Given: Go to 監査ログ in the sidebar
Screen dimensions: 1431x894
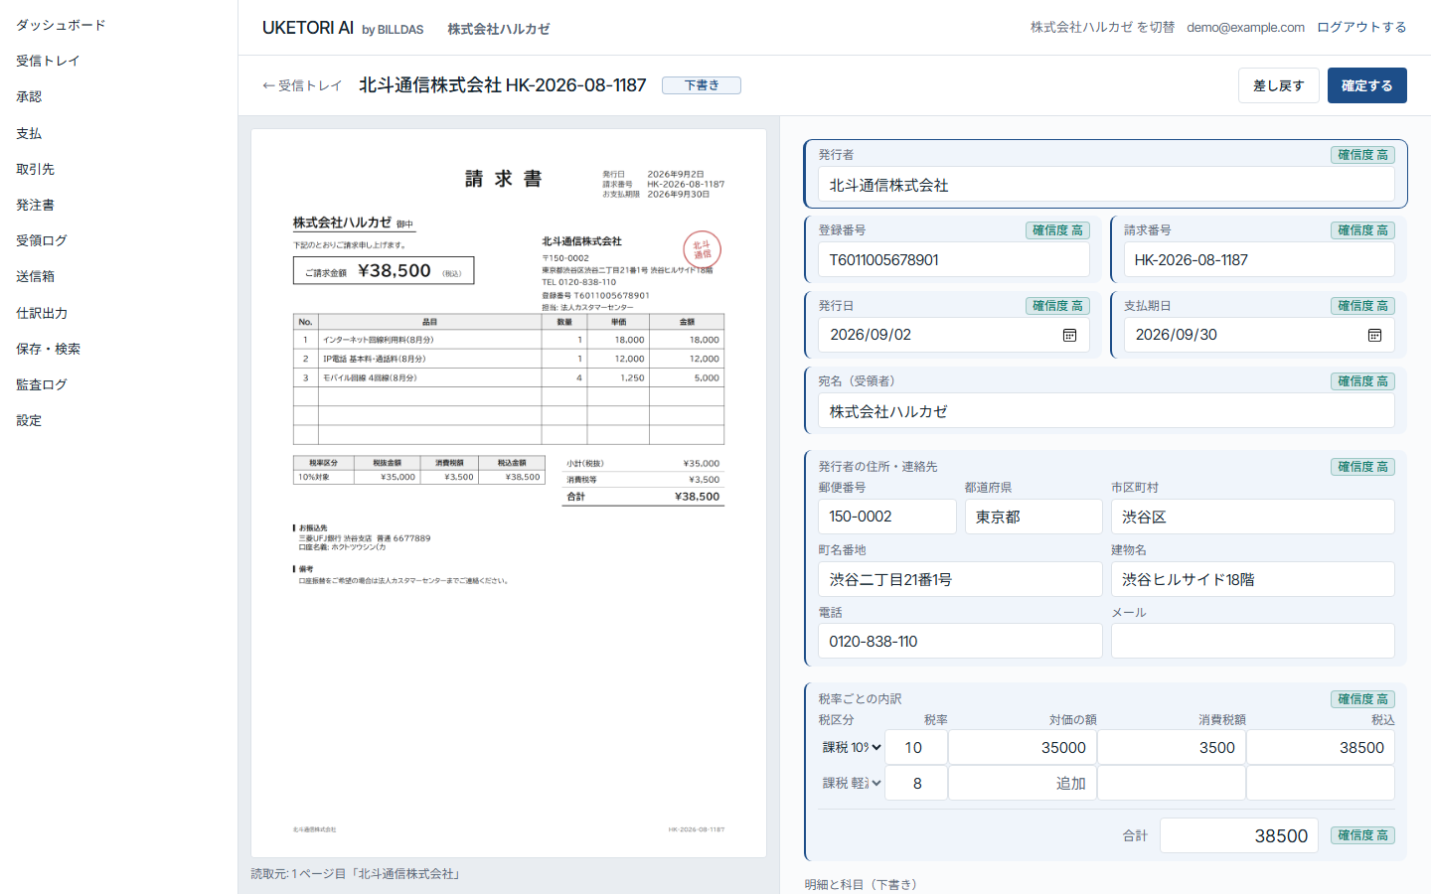Looking at the screenshot, I should [42, 384].
